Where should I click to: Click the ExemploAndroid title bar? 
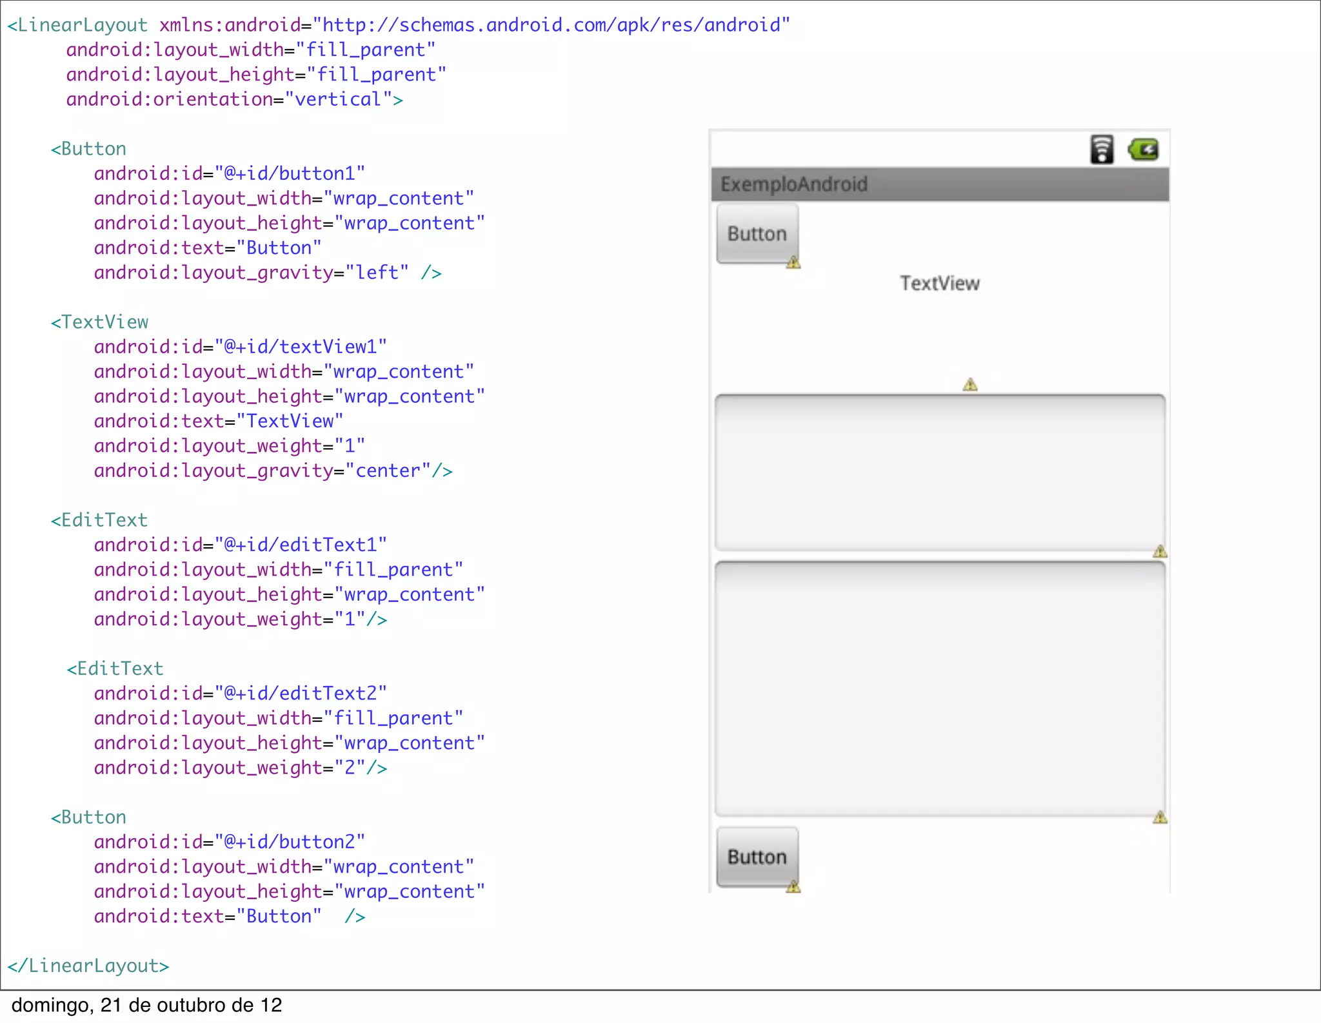(x=940, y=184)
